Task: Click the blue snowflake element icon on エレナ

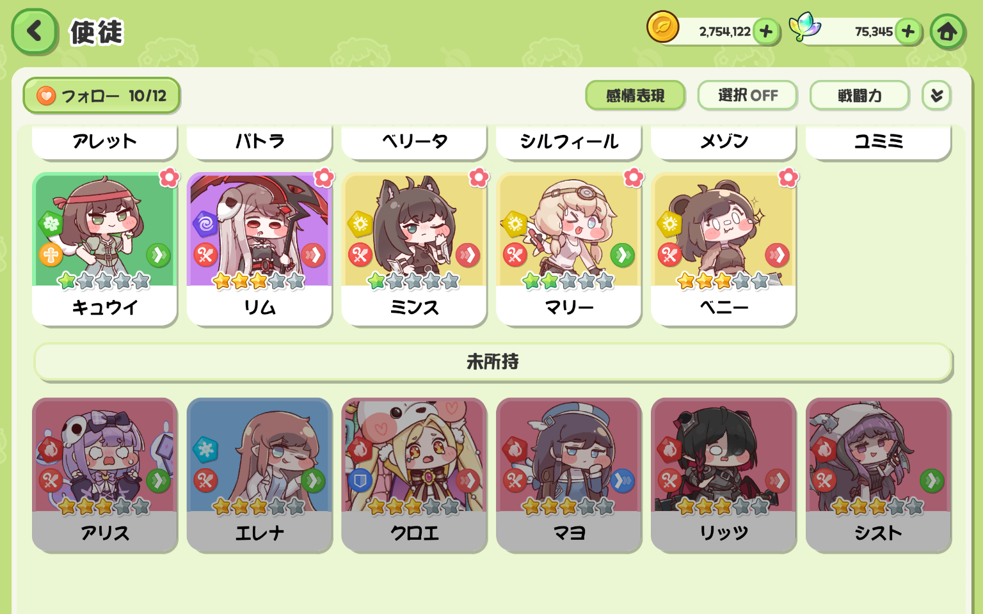Action: [x=205, y=450]
